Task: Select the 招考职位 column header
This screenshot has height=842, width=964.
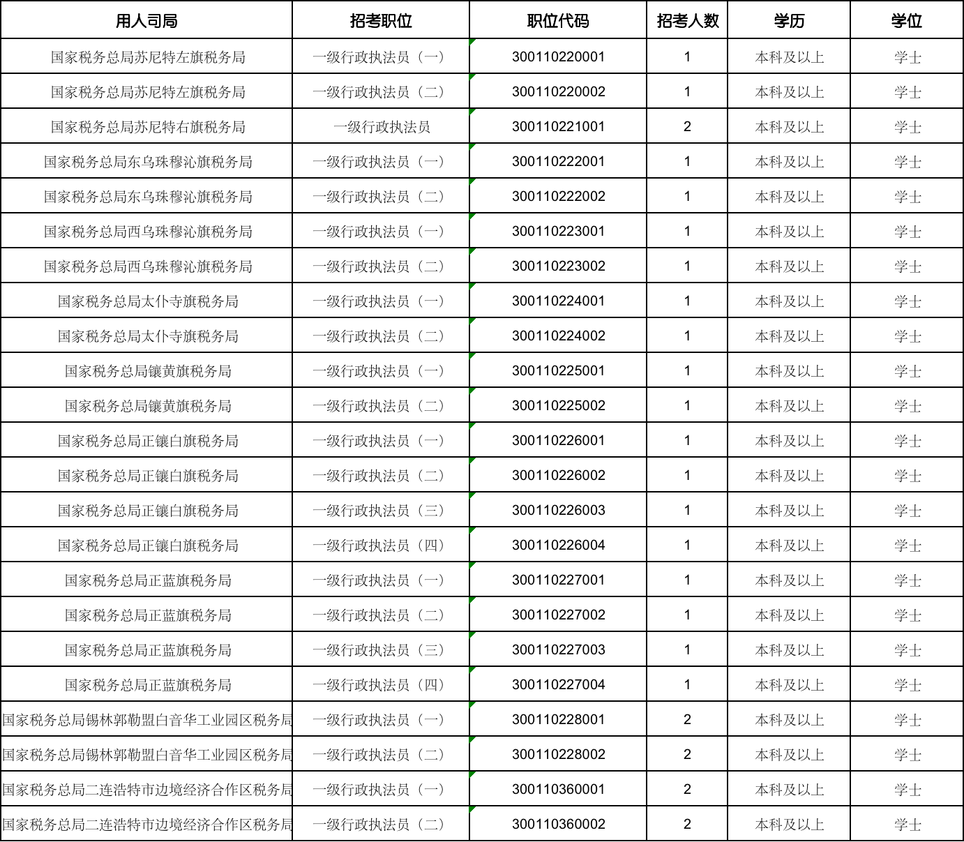Action: point(381,21)
